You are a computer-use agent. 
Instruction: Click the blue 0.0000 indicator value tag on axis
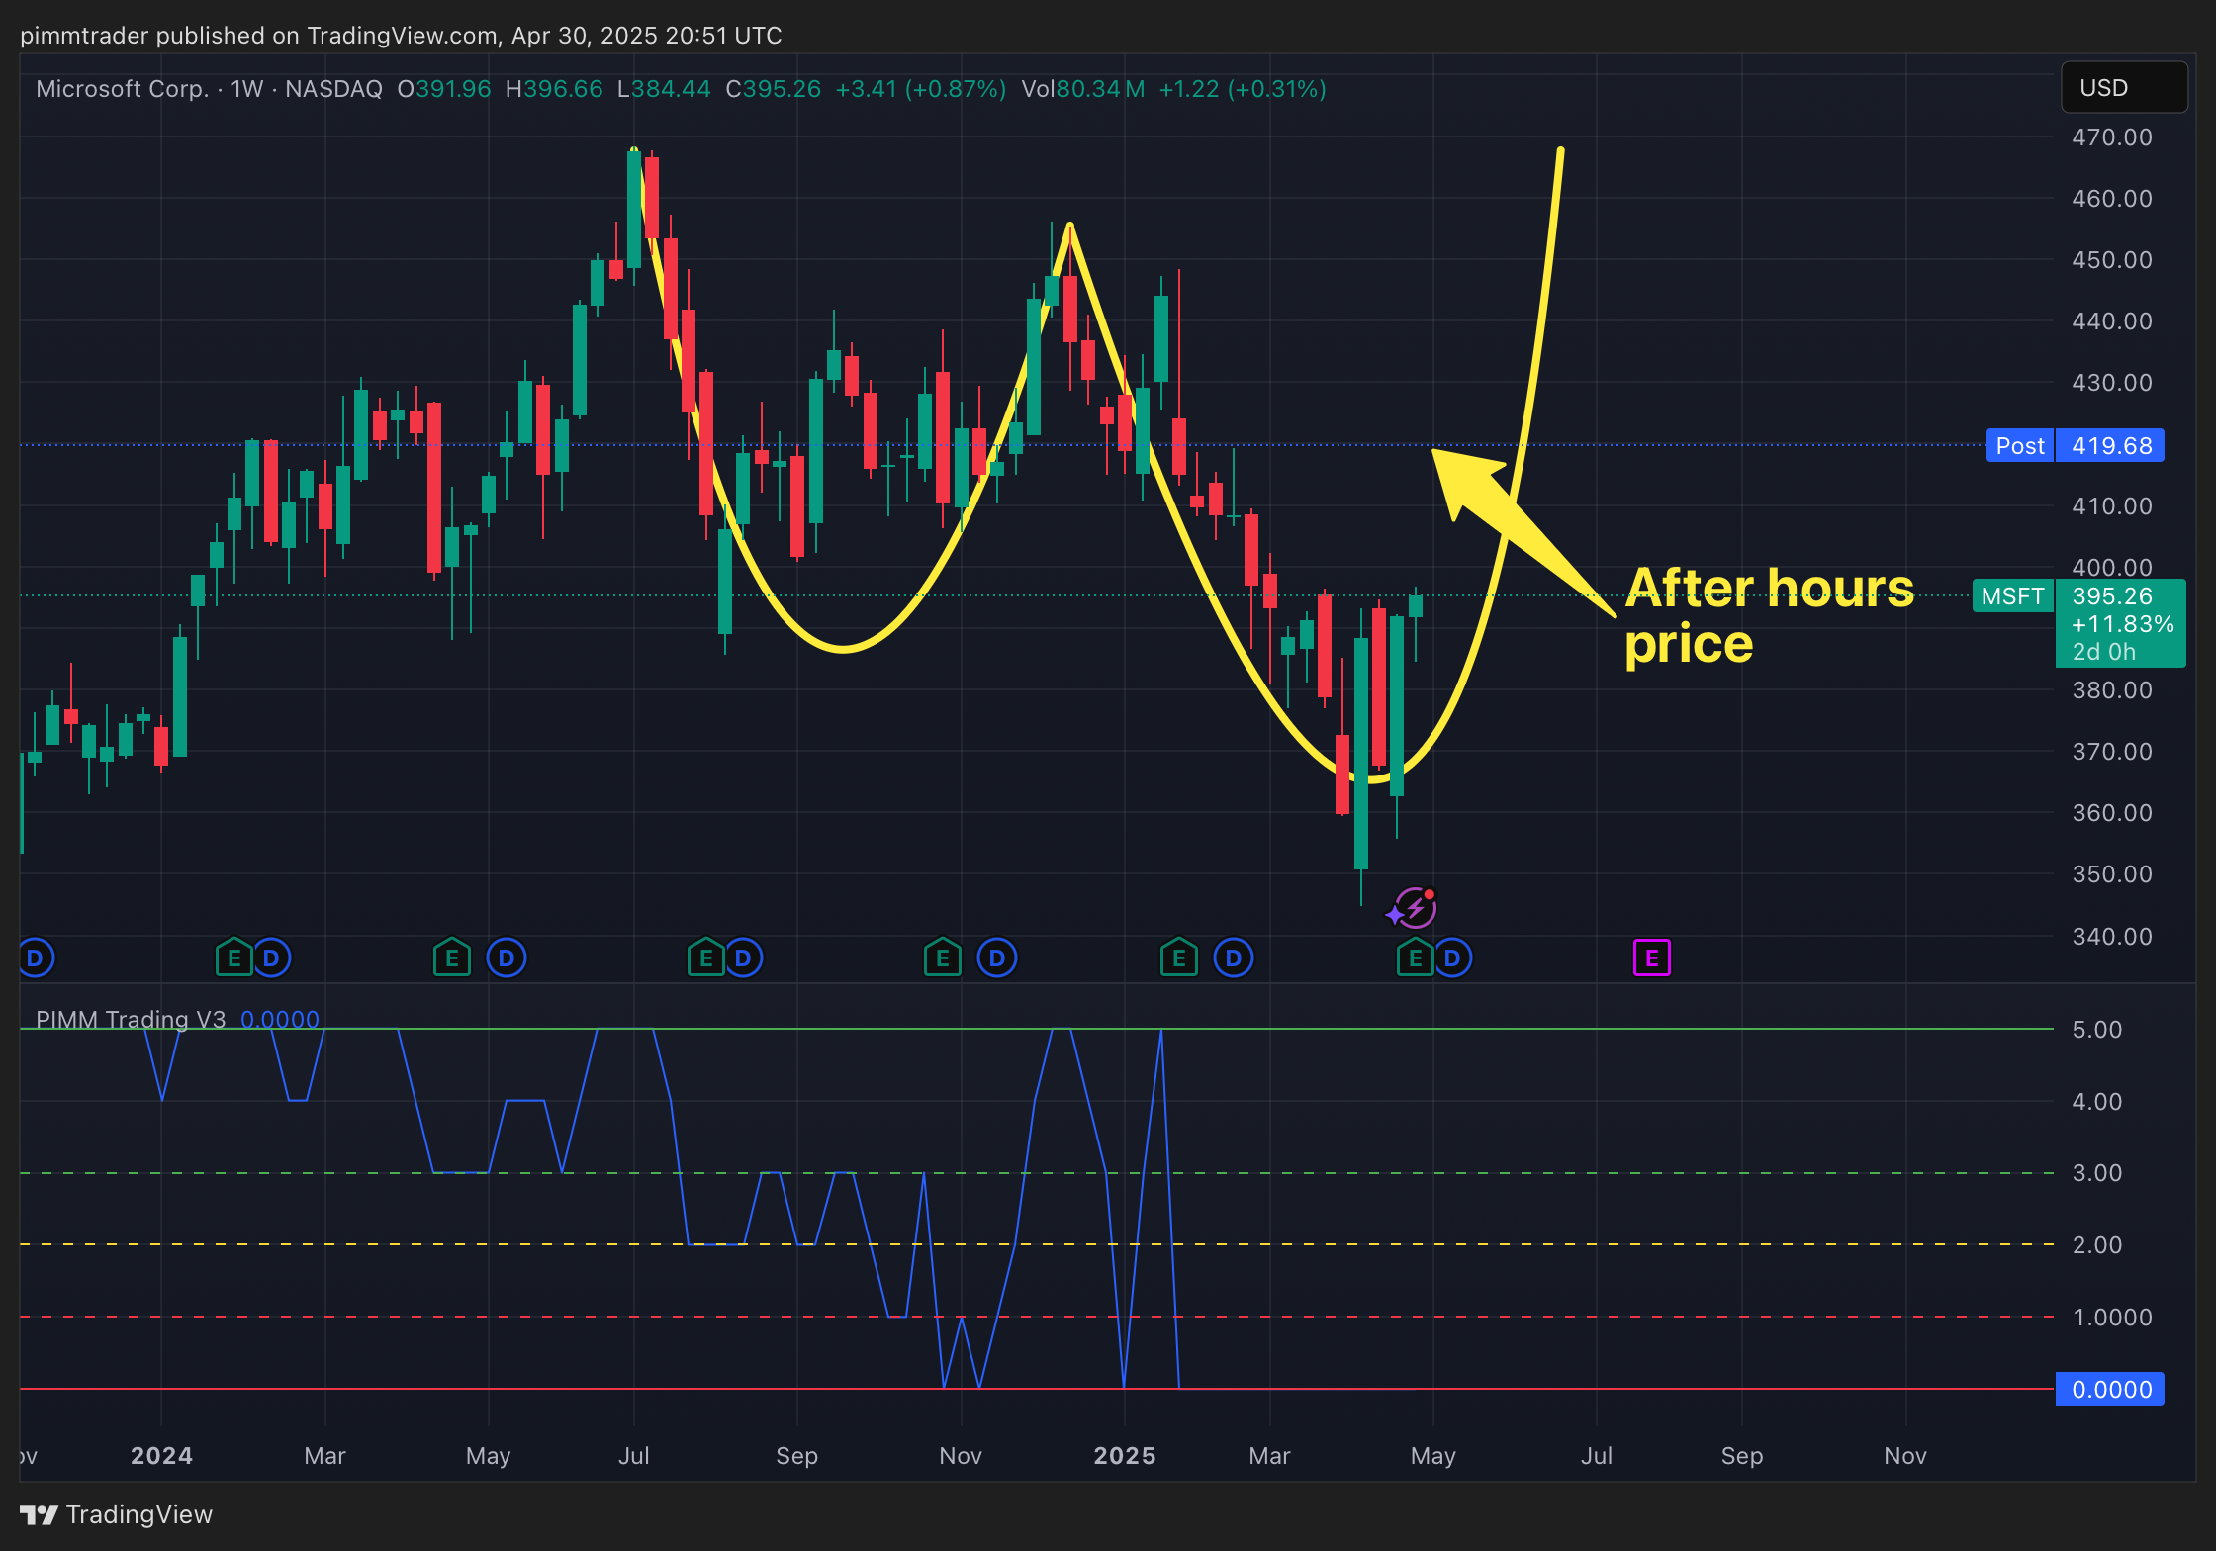tap(2110, 1389)
